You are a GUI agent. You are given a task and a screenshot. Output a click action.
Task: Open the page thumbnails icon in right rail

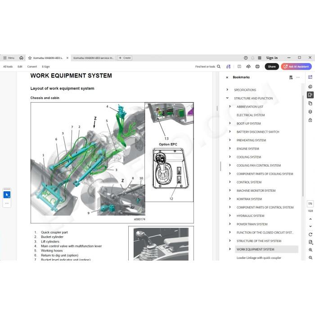coord(310,103)
